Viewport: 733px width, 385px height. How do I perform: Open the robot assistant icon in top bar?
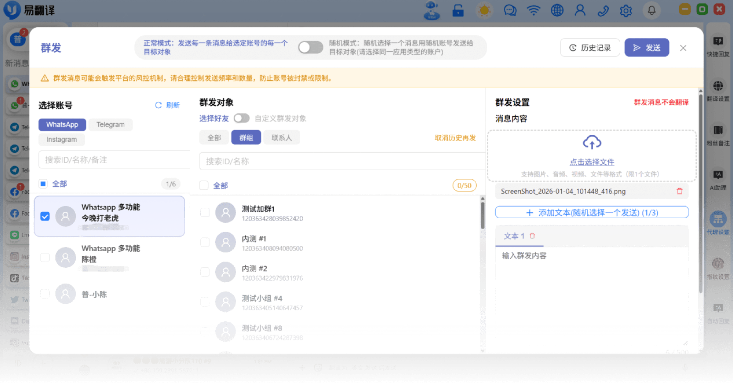[432, 11]
